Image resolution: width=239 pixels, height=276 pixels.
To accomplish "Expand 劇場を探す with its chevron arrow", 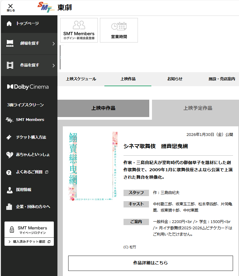I will [x=54, y=43].
